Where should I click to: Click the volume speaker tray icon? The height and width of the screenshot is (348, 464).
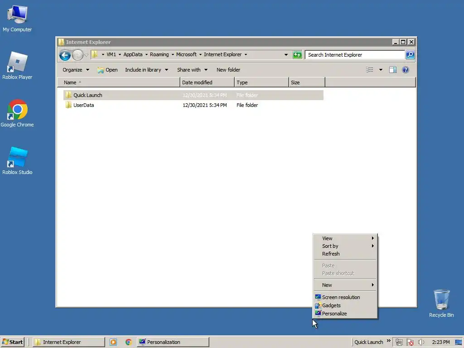pos(421,342)
